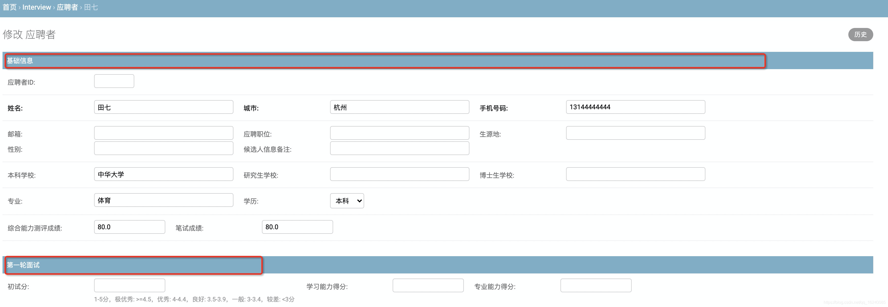Focus the 初试分 input field
The width and height of the screenshot is (888, 307).
pos(129,286)
